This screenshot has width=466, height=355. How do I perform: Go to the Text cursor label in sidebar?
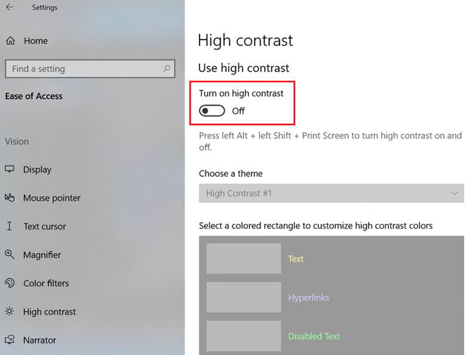coord(45,227)
